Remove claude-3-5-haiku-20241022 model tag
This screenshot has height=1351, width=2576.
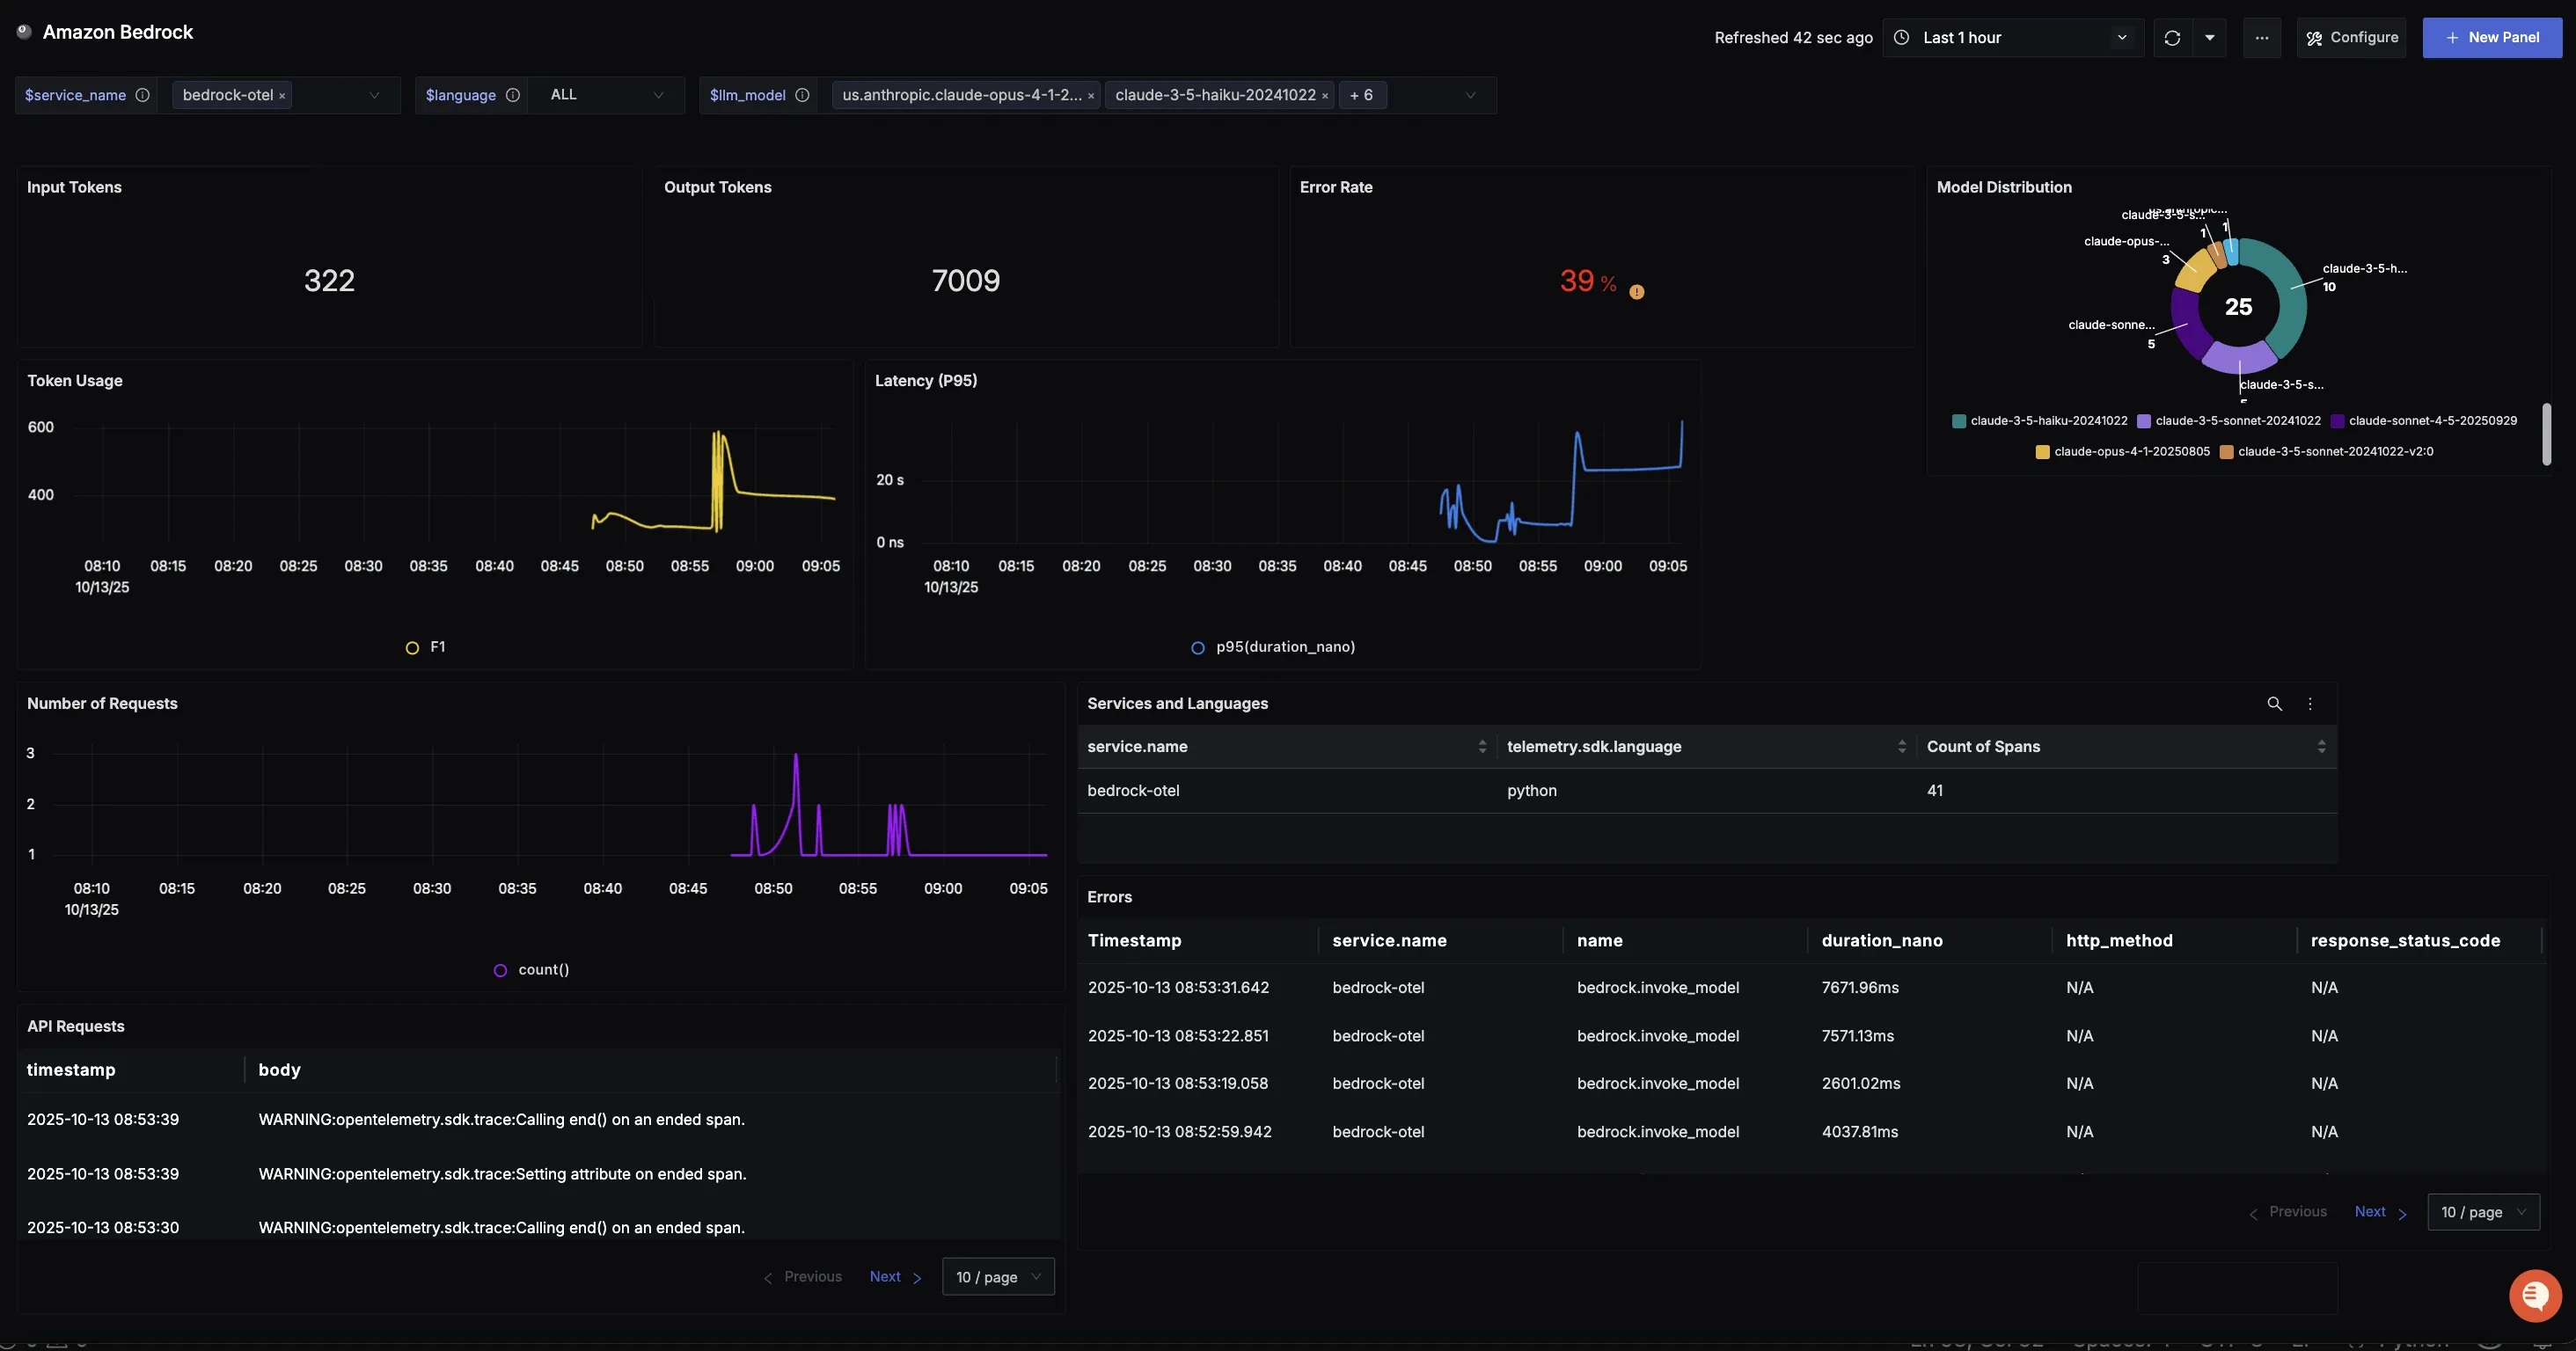pos(1325,96)
